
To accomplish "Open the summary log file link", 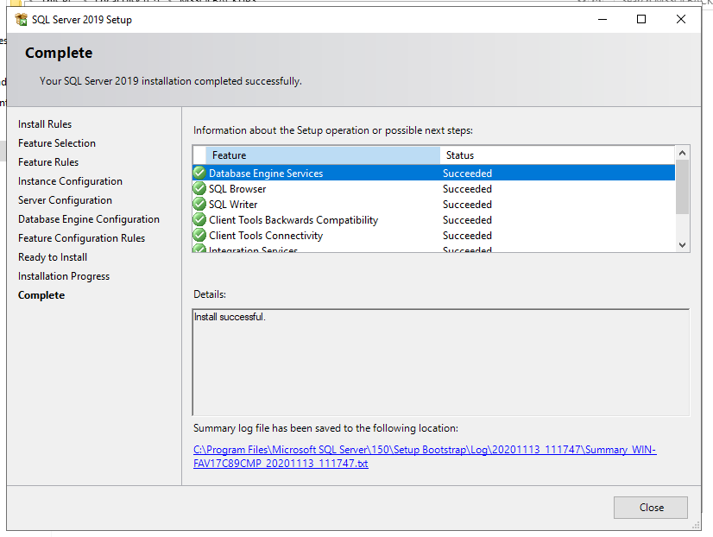I will (425, 457).
